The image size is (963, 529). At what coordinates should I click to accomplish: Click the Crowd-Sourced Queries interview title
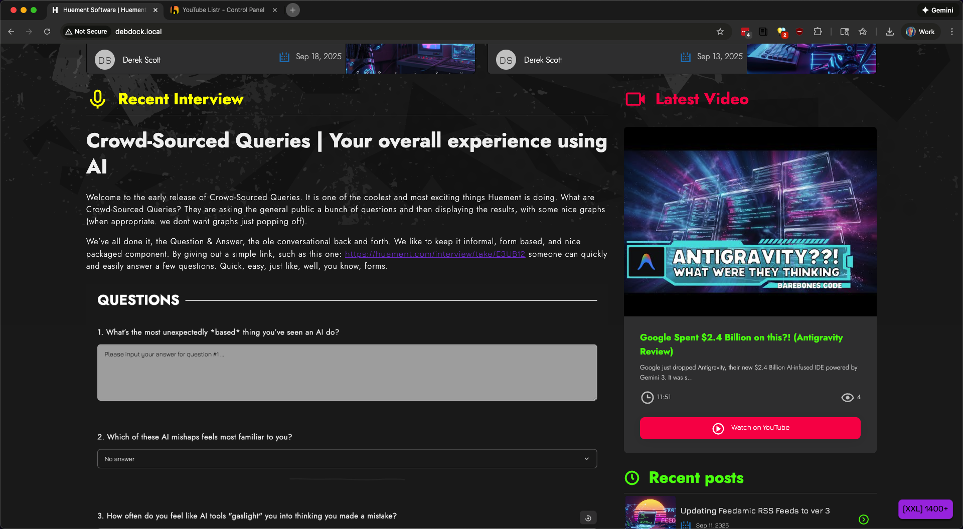click(x=347, y=153)
